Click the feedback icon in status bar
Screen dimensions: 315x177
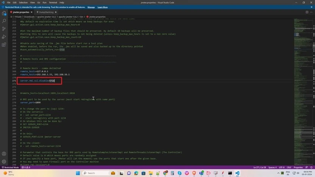click(307, 168)
